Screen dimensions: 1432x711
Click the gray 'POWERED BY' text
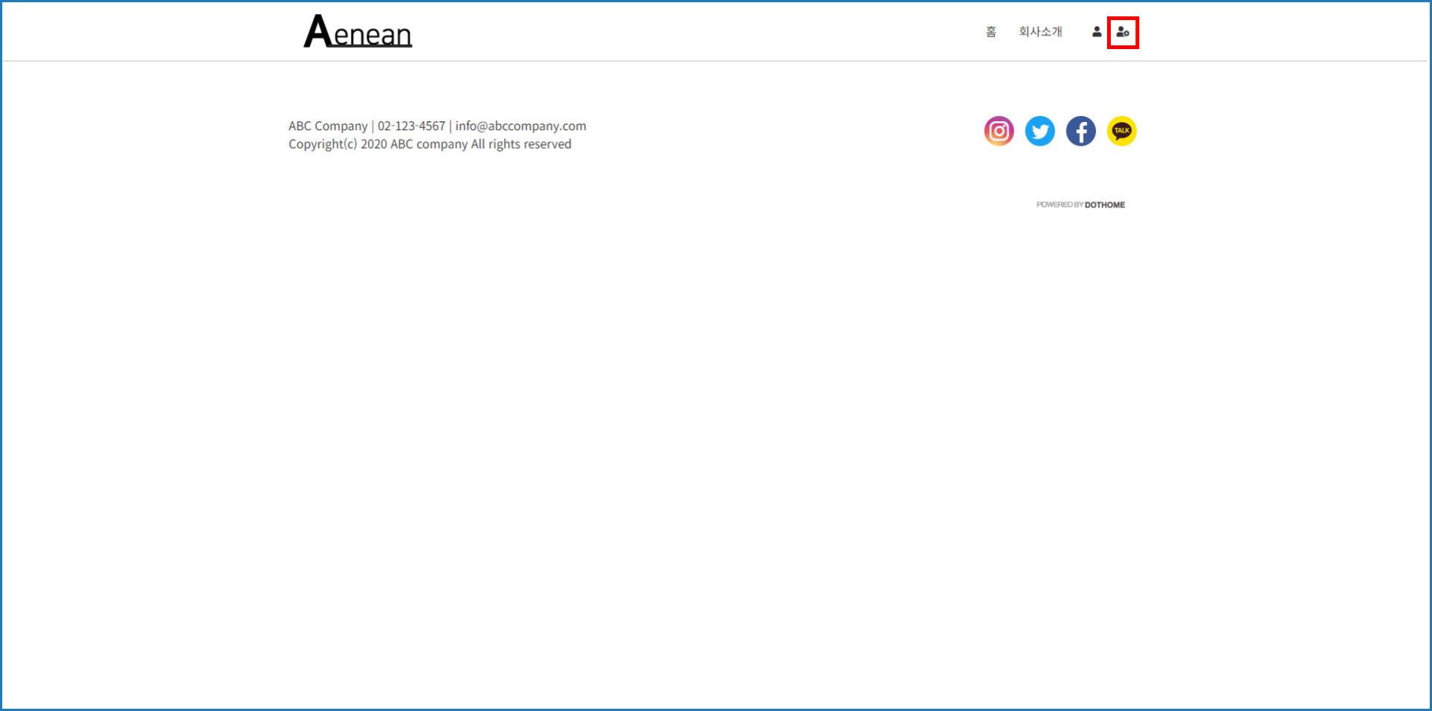pyautogui.click(x=1060, y=205)
